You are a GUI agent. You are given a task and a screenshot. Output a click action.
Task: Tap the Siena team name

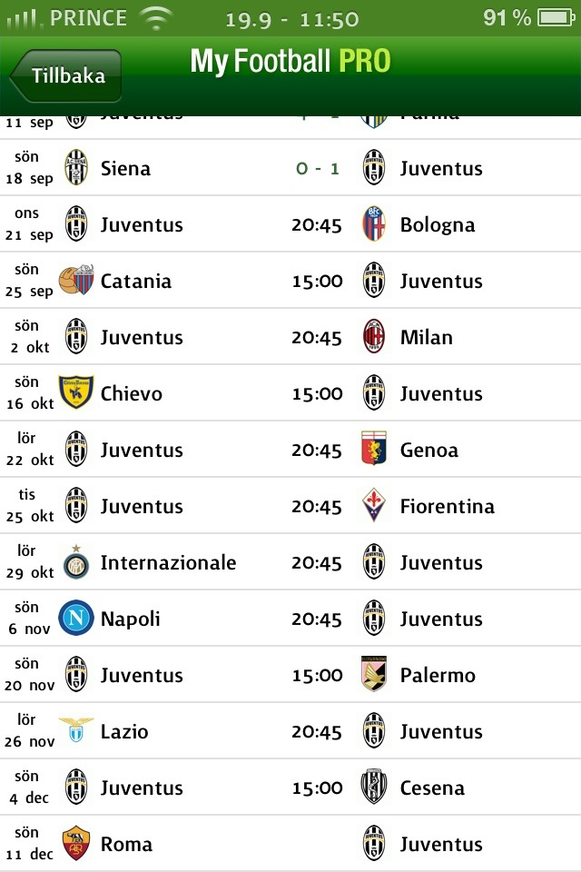coord(125,169)
